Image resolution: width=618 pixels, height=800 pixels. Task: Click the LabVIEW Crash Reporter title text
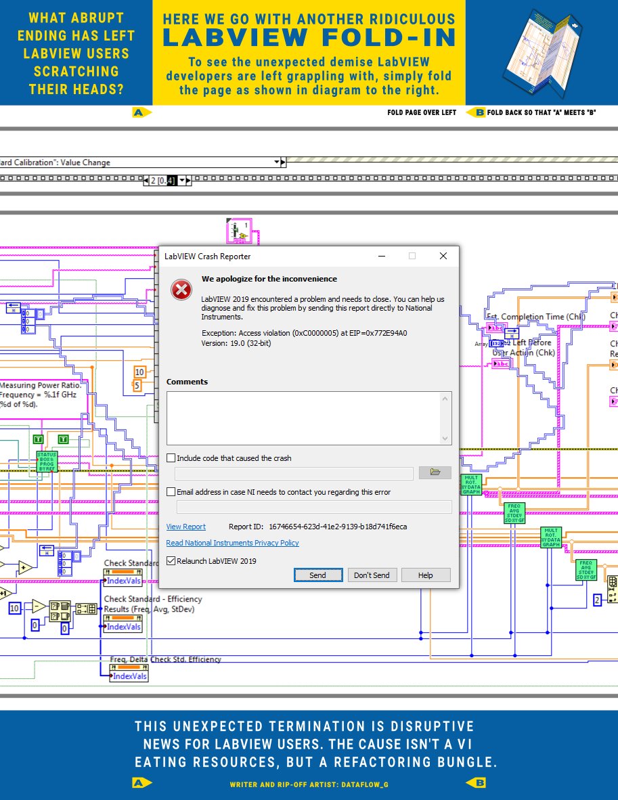[207, 256]
